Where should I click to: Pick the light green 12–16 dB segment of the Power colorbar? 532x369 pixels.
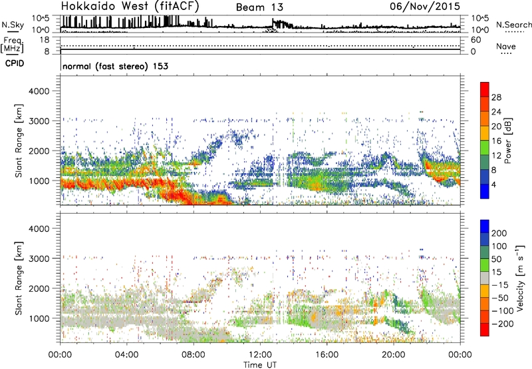[485, 148]
